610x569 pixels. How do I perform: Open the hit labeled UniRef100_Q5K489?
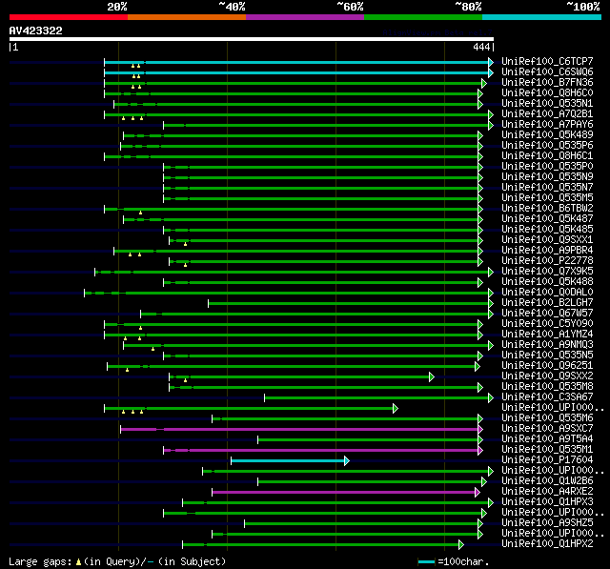(547, 135)
